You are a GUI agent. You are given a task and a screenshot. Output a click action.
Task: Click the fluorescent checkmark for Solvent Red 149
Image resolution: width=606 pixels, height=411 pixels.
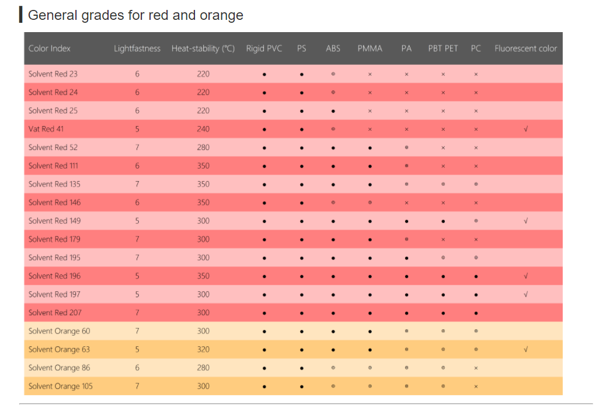point(525,221)
